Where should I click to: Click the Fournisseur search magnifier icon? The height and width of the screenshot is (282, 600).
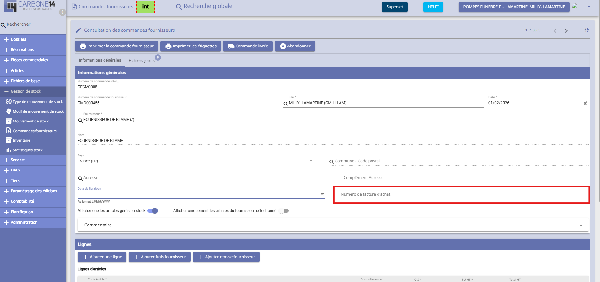click(80, 120)
